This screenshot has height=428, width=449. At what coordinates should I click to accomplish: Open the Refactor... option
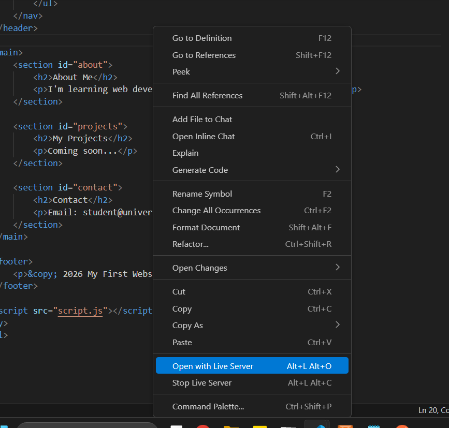(191, 244)
